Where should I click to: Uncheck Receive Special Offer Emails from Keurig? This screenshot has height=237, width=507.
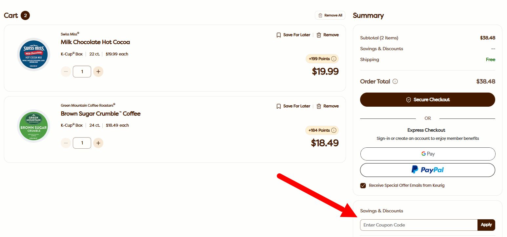click(363, 185)
